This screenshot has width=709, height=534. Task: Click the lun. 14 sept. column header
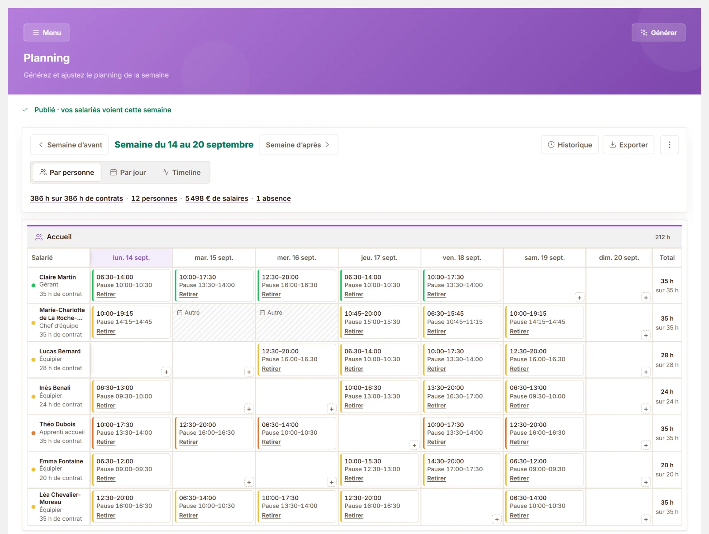tap(131, 258)
